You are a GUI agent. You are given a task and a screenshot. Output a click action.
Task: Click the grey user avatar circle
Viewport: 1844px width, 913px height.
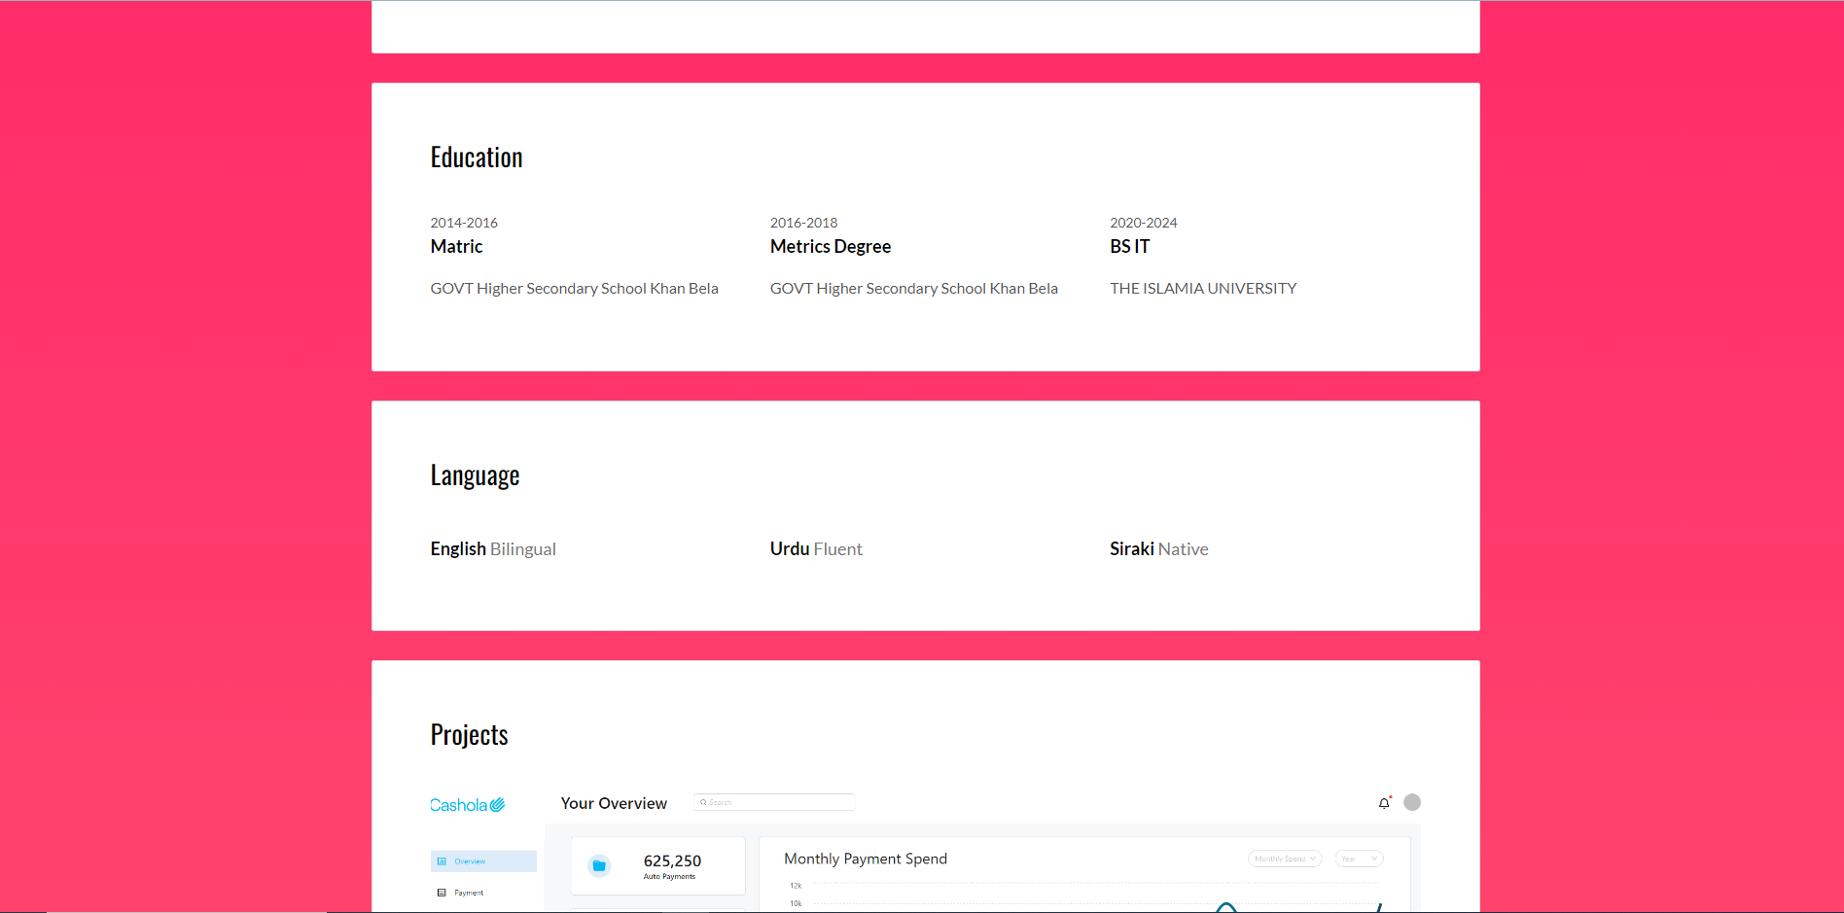(1412, 802)
